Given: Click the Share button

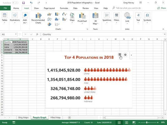Looking at the screenshot, I should tap(161, 8).
